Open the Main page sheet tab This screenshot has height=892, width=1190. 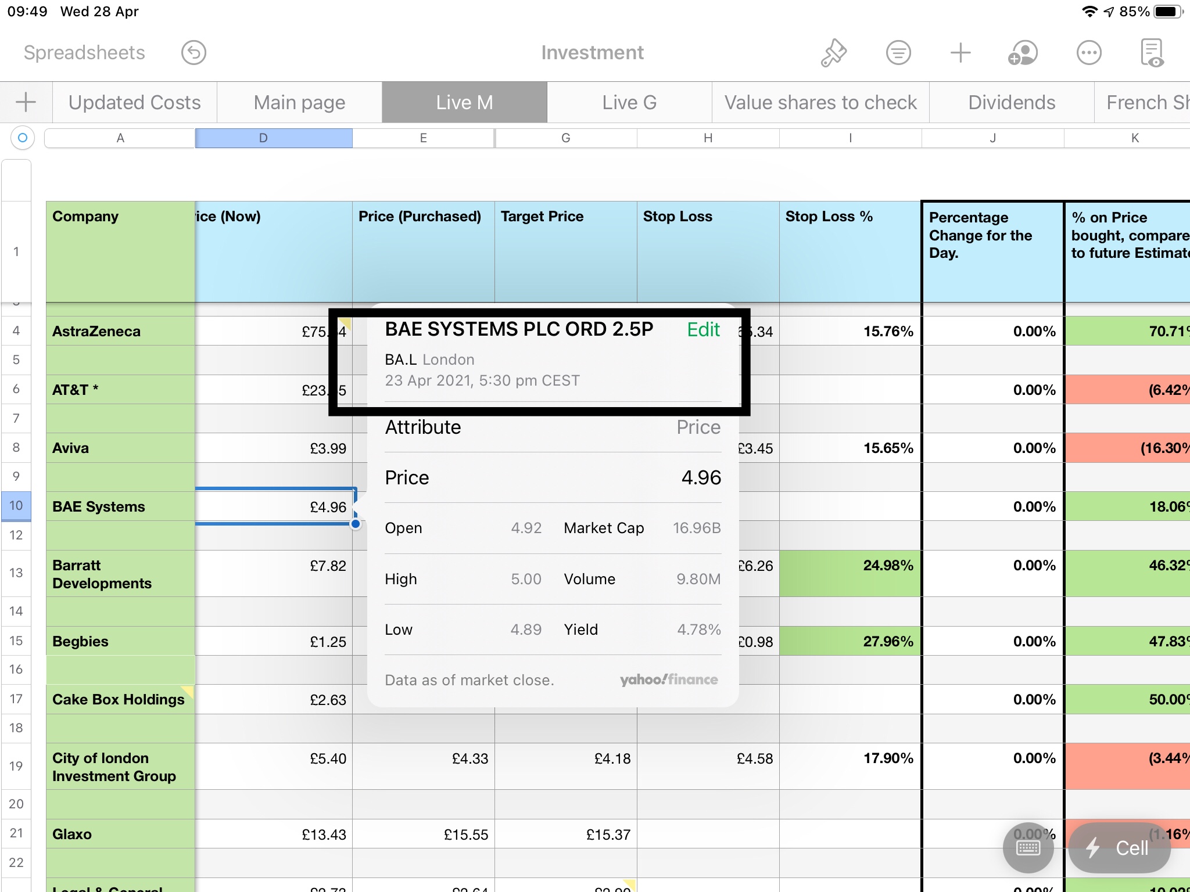coord(299,102)
